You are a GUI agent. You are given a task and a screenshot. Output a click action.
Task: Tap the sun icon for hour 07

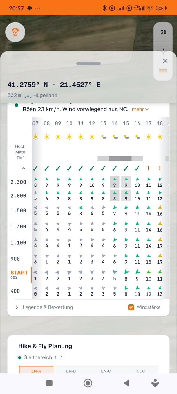click(35, 136)
